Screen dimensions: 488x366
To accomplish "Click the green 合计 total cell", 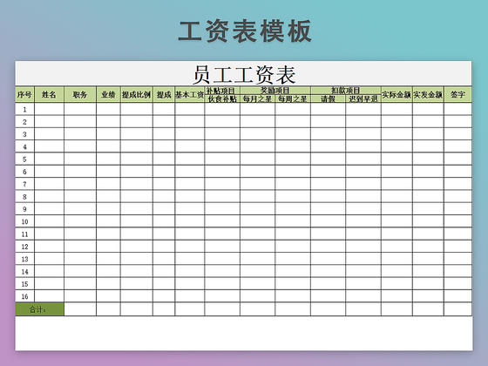I will [39, 309].
